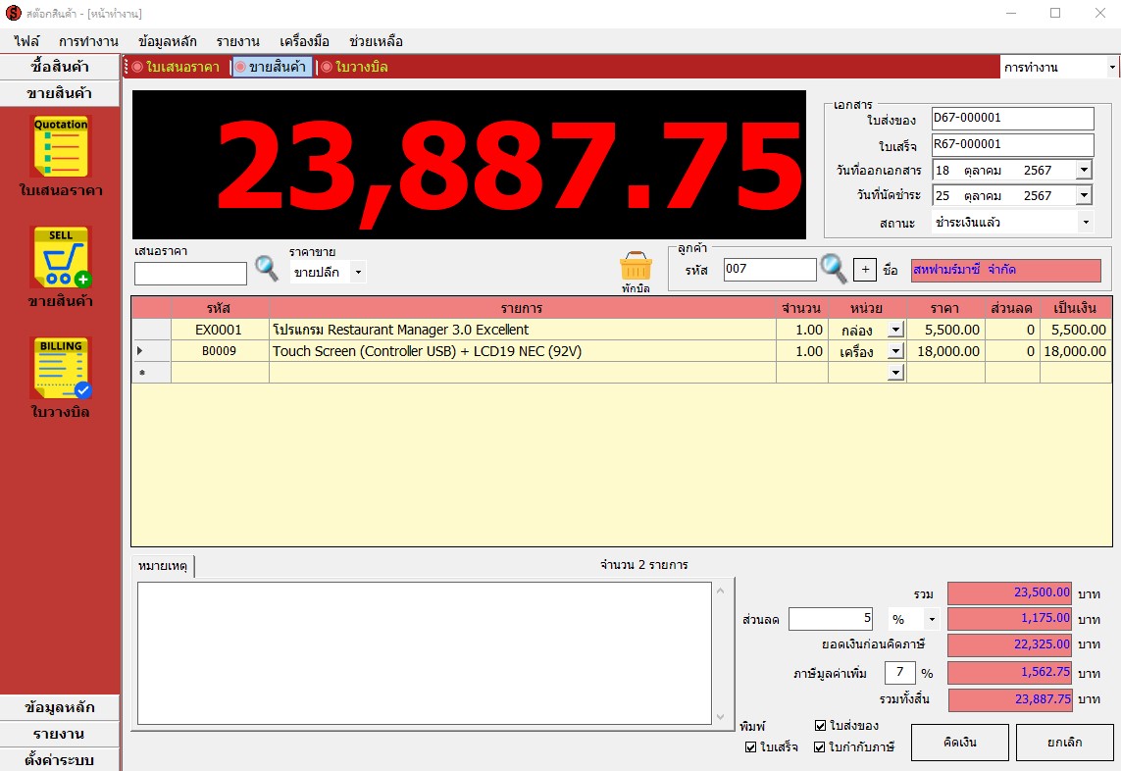Open unit dropdown in the empty new row

[x=895, y=373]
